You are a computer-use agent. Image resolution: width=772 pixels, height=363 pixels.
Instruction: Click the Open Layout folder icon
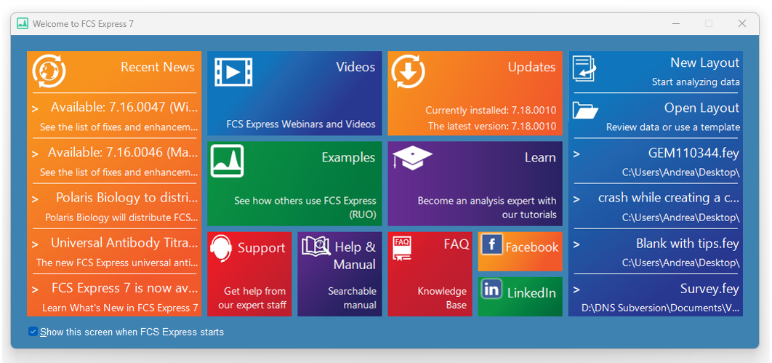coord(585,111)
